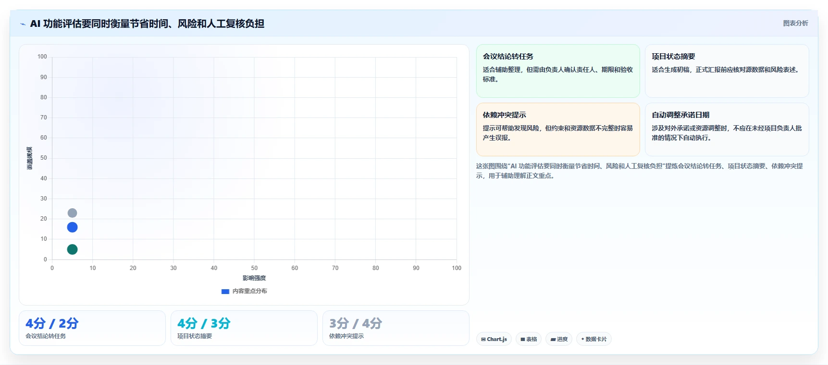
Task: Click the Chart.js chip icon
Action: pos(483,339)
